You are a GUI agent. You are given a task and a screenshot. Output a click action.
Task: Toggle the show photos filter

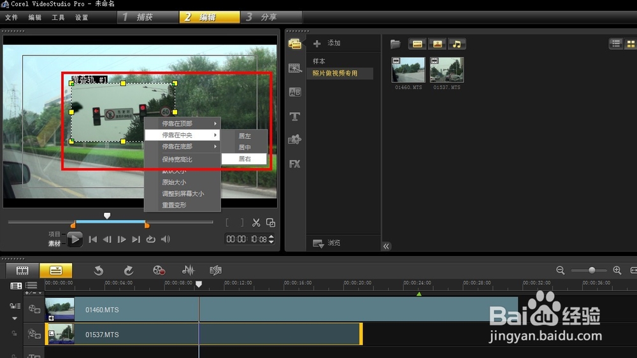pos(437,44)
